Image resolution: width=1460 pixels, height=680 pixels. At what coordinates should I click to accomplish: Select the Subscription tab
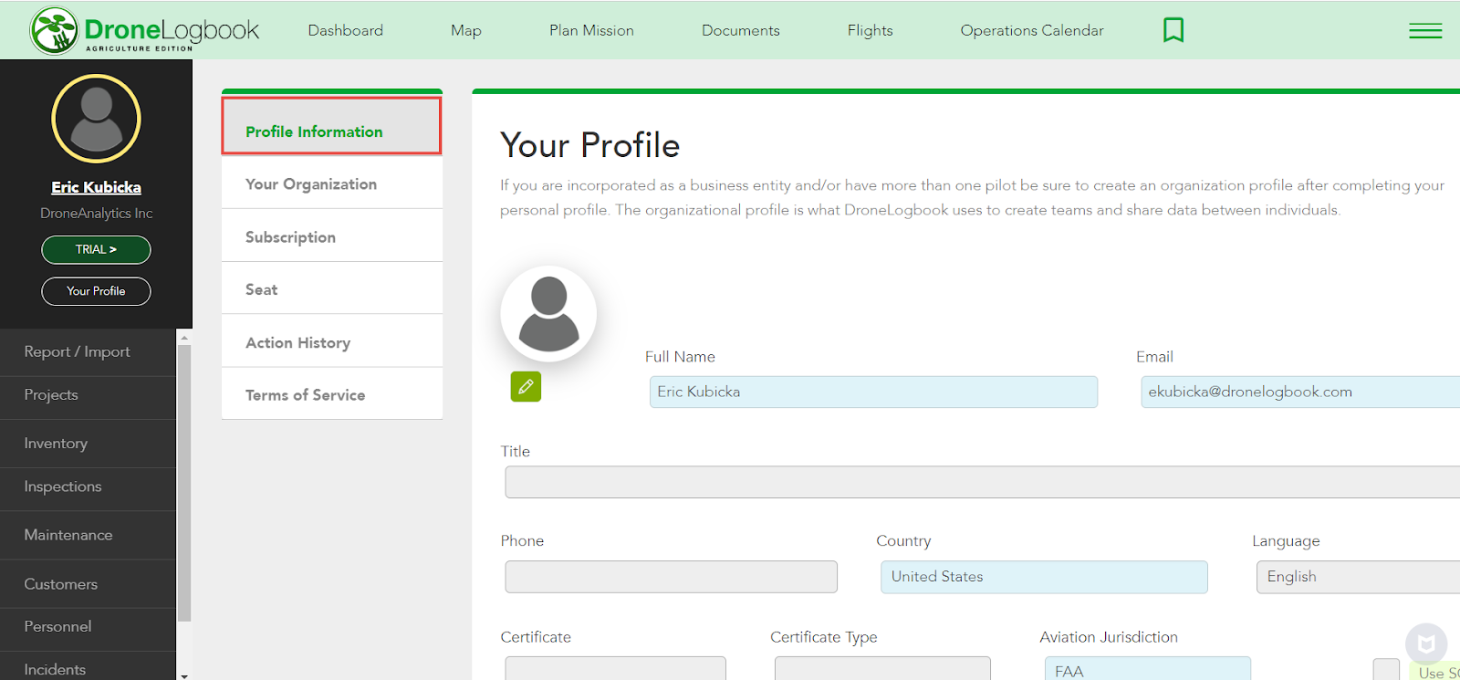click(332, 236)
